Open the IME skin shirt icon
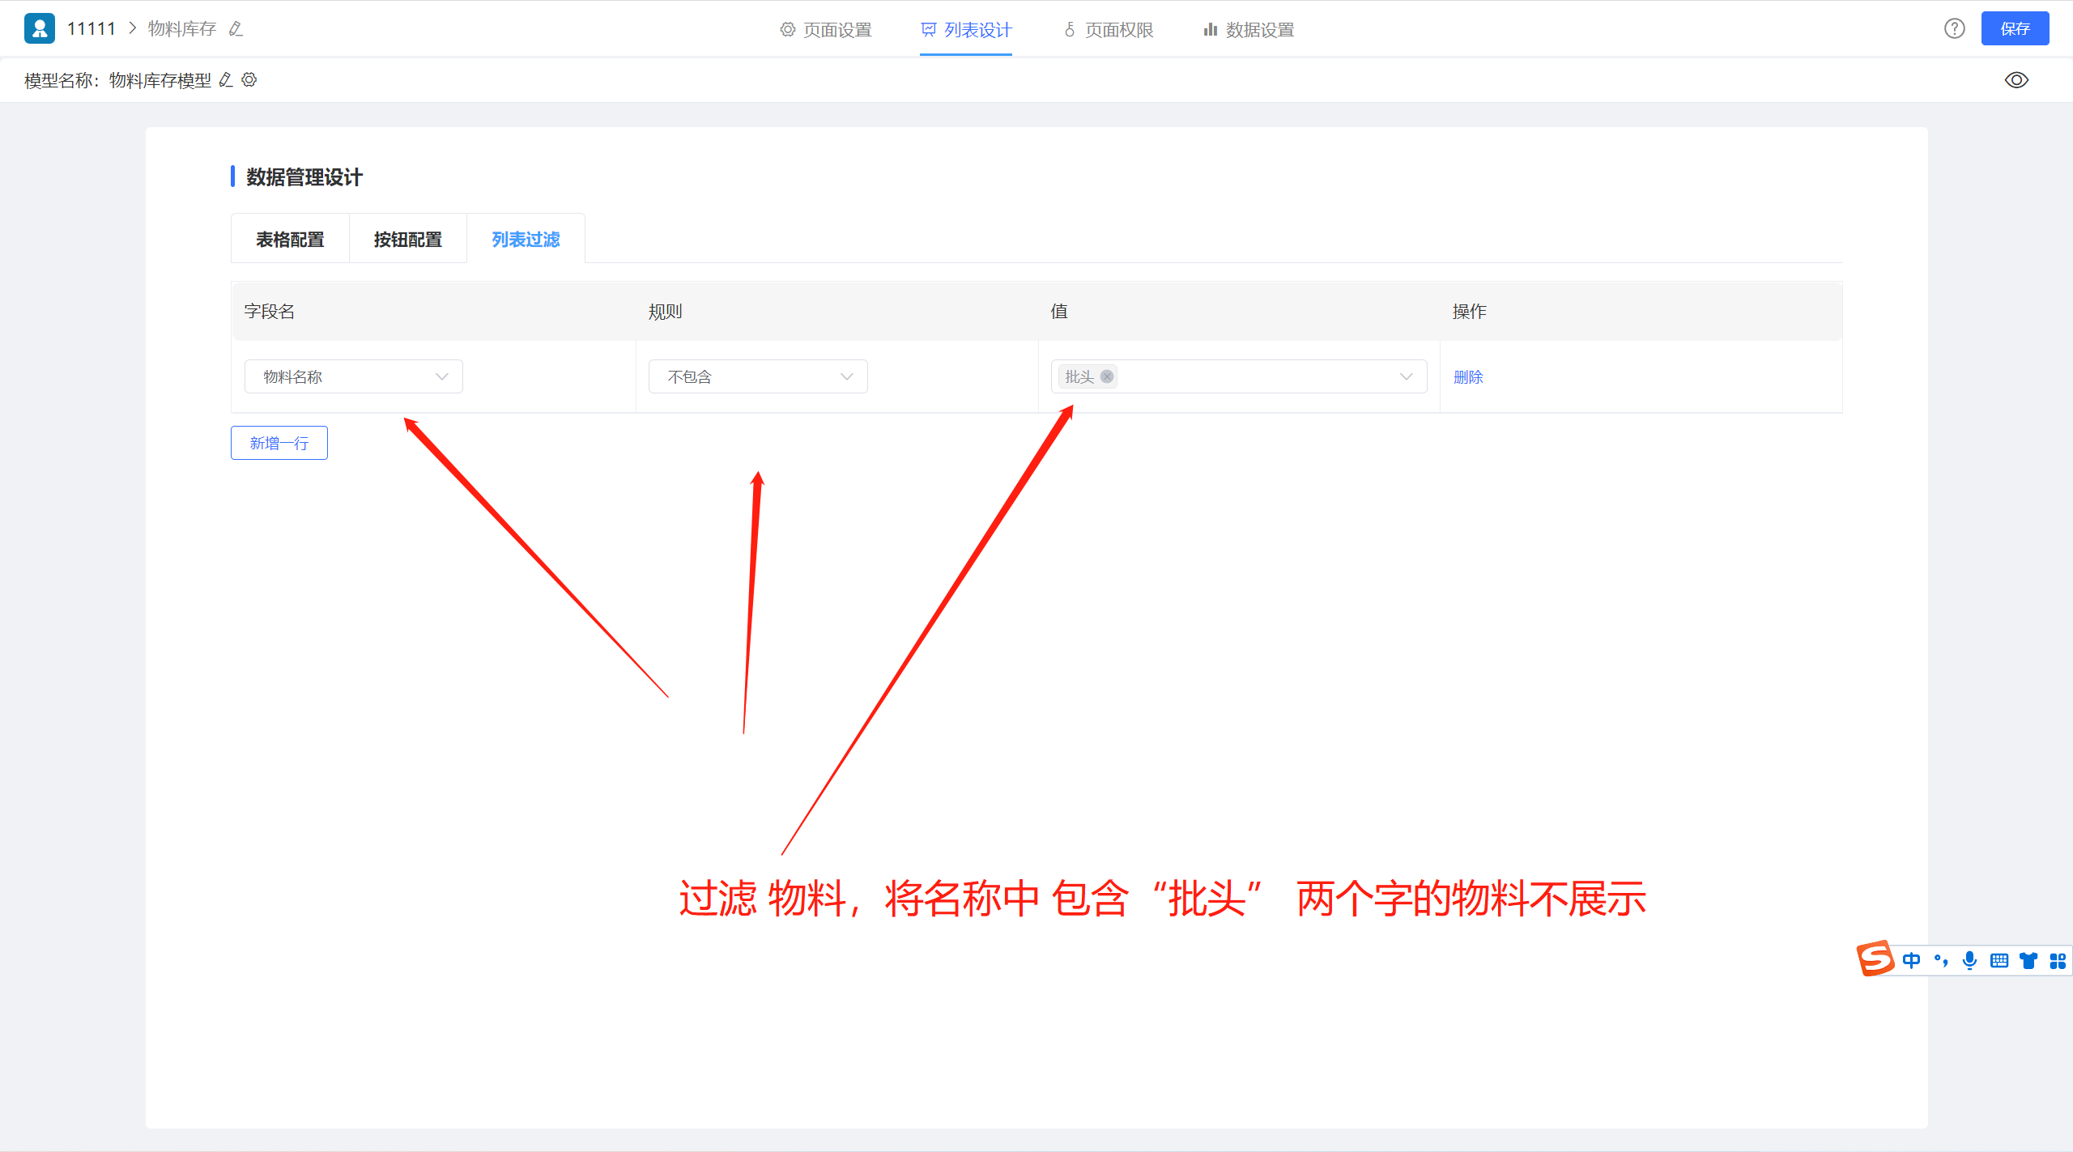 [2028, 960]
